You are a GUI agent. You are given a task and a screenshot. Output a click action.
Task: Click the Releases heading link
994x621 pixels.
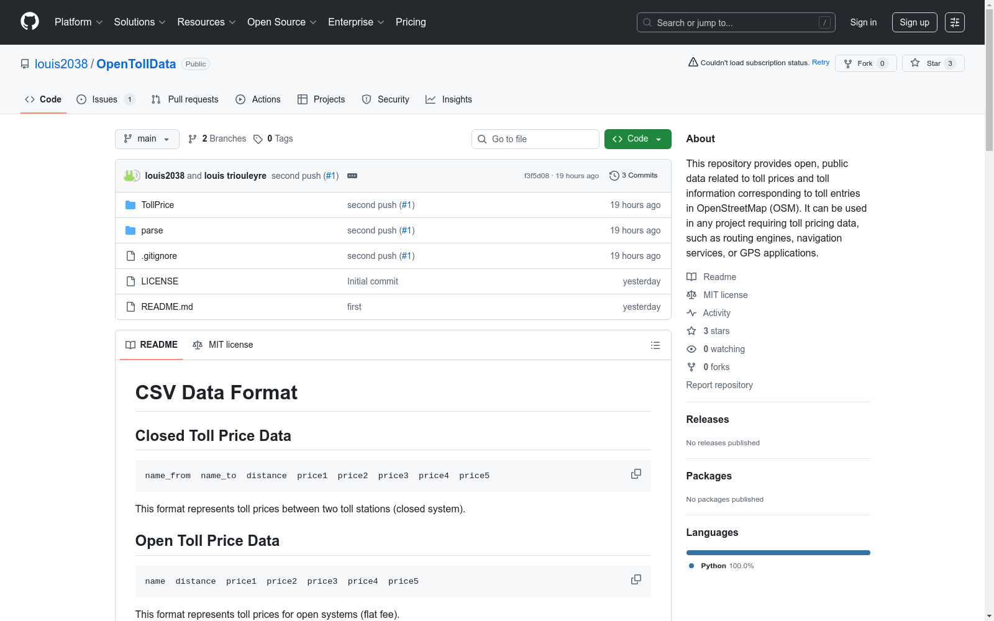[708, 420]
